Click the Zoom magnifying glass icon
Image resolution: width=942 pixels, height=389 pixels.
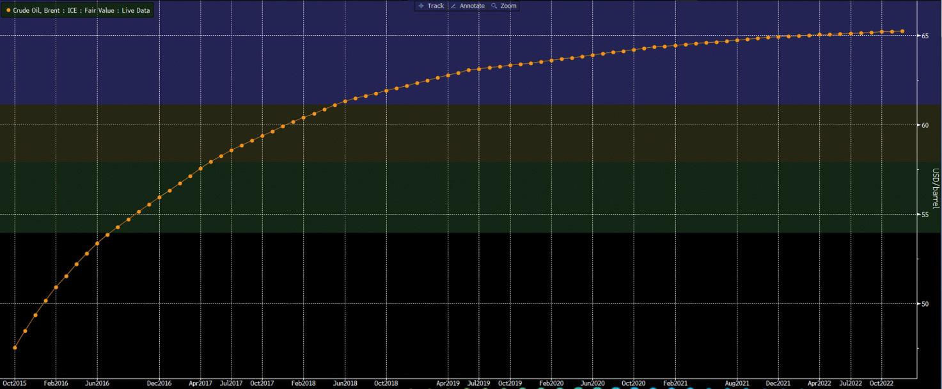493,6
